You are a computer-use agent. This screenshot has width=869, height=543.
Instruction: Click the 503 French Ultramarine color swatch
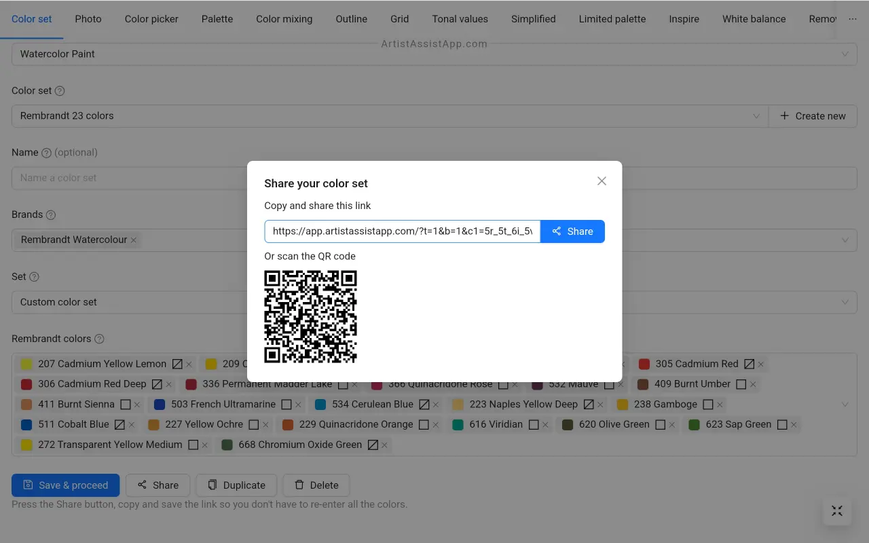(x=160, y=404)
